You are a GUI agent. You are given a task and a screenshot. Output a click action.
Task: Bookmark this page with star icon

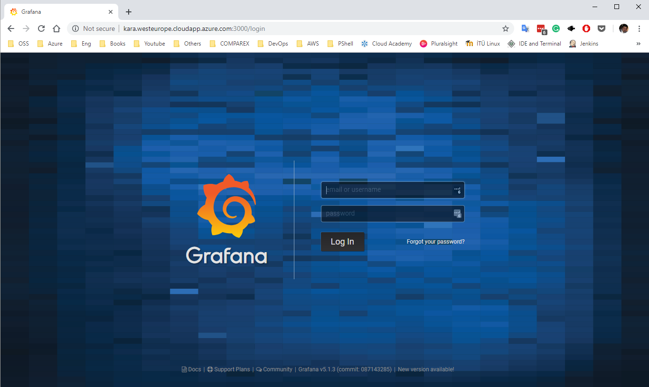pos(506,28)
